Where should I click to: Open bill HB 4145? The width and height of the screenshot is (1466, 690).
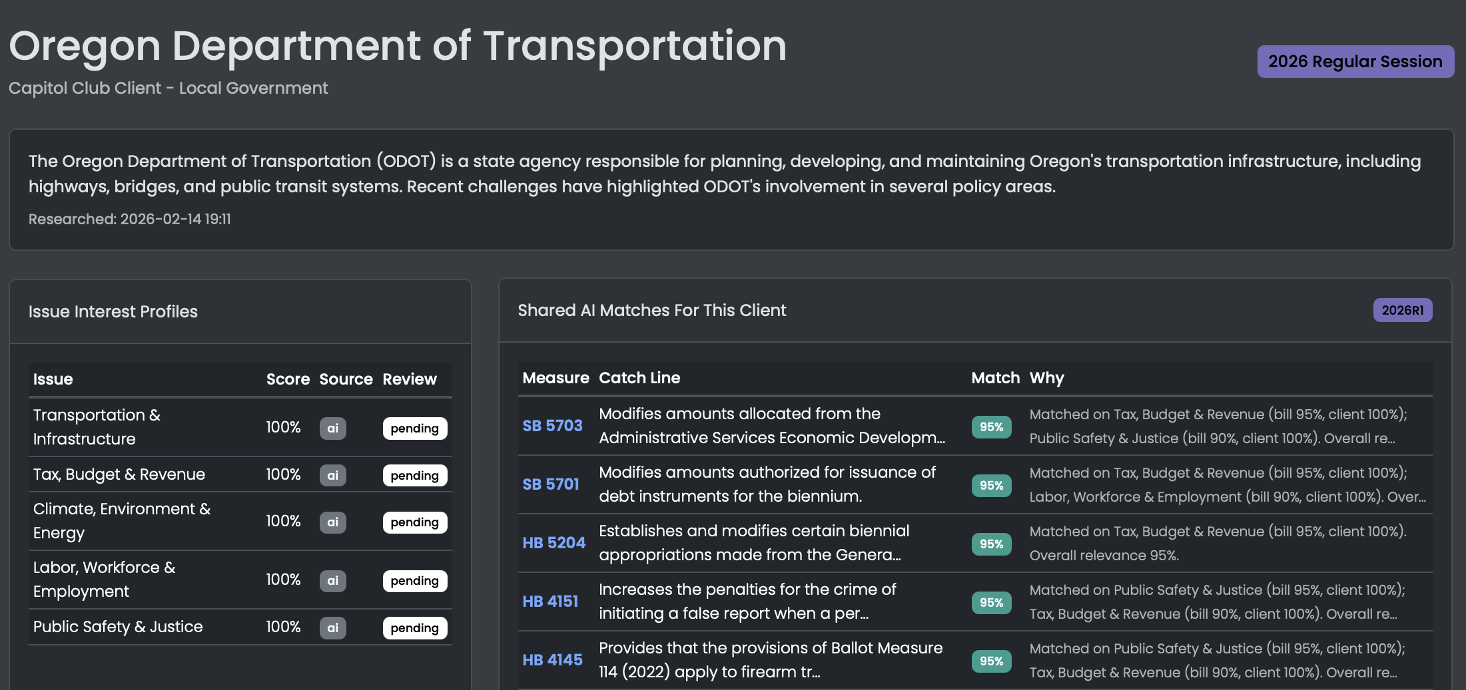[552, 659]
